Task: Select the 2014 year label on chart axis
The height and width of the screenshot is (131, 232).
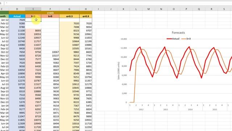Action: click(x=190, y=110)
